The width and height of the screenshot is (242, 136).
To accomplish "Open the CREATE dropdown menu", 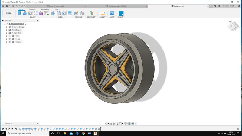I will (x=33, y=17).
